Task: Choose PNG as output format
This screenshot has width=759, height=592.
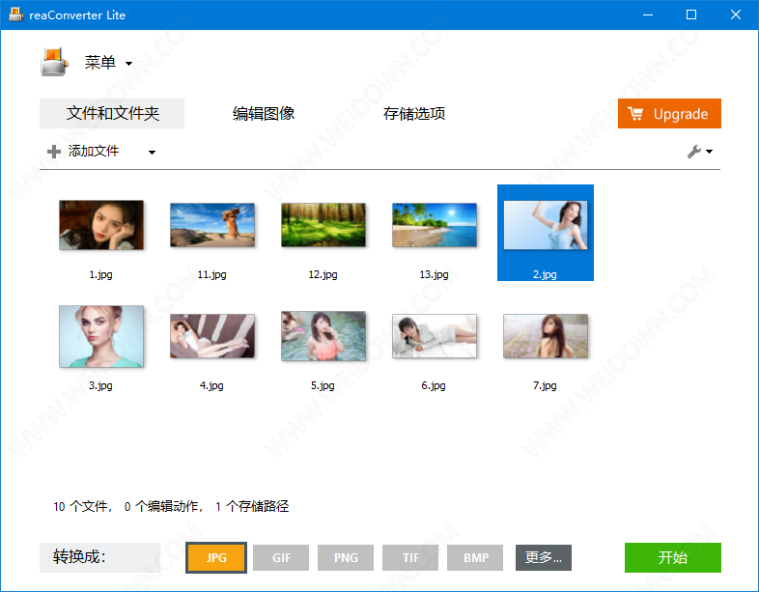Action: (346, 557)
